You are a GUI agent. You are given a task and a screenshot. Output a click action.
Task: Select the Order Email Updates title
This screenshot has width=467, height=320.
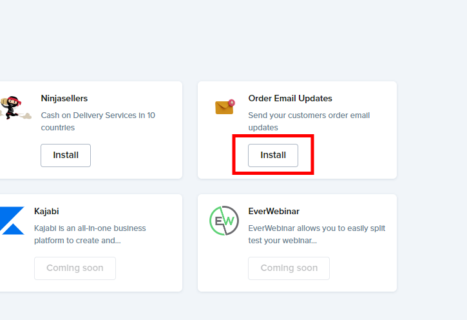[x=290, y=99]
